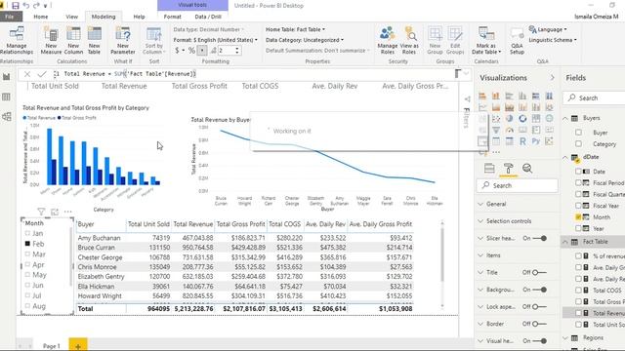
Task: Search in the format pane
Action: 518,186
